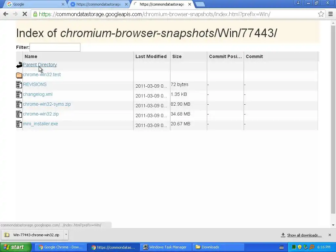Open the chrome-win32.test folder link

pyautogui.click(x=42, y=74)
